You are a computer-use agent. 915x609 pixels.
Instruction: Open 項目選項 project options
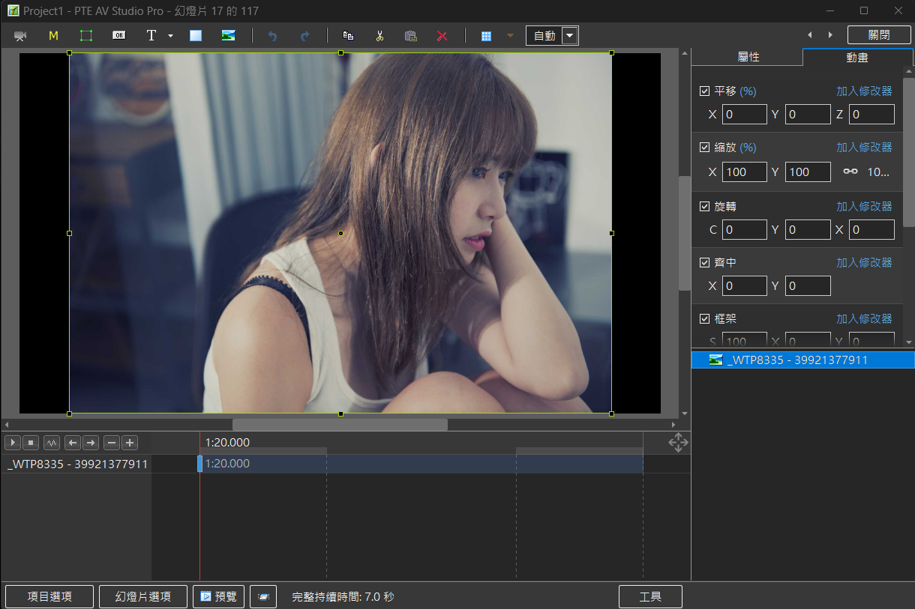[x=49, y=597]
